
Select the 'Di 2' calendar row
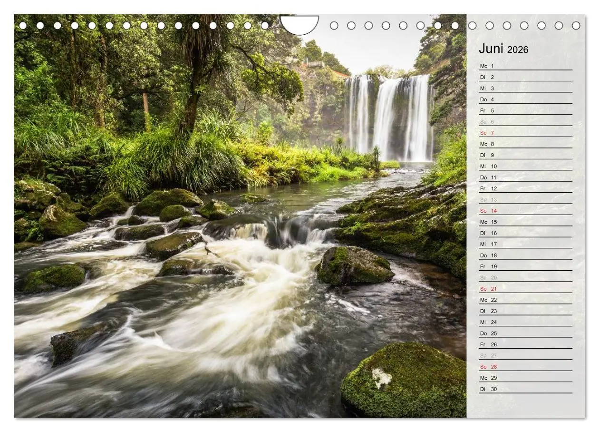pyautogui.click(x=525, y=77)
